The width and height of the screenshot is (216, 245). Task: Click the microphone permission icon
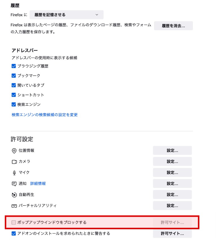pyautogui.click(x=14, y=173)
